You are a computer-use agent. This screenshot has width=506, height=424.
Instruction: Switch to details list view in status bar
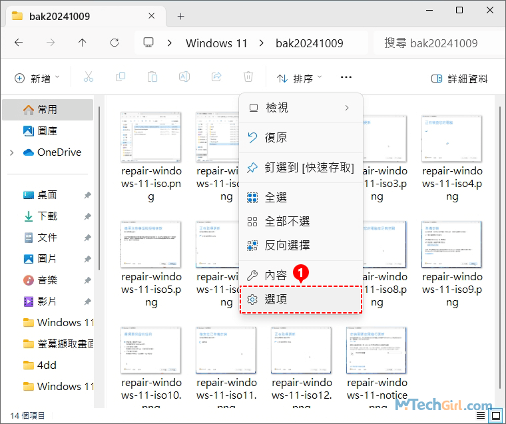(481, 416)
